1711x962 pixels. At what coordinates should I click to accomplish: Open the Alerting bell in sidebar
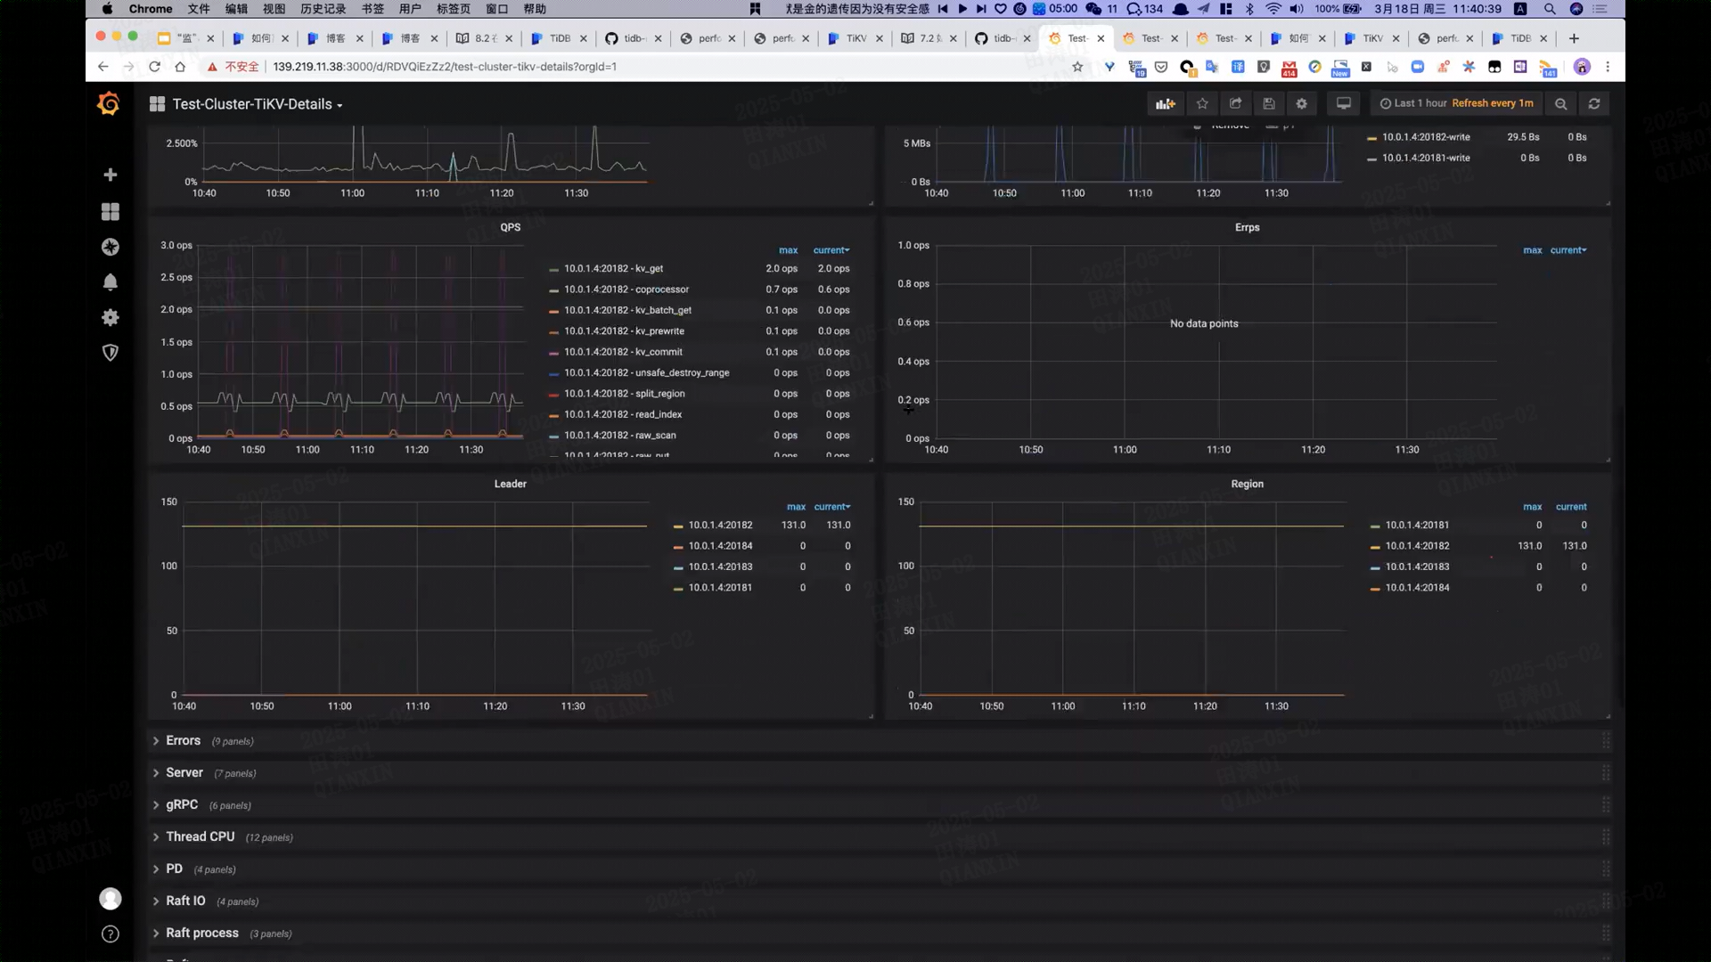pos(111,282)
